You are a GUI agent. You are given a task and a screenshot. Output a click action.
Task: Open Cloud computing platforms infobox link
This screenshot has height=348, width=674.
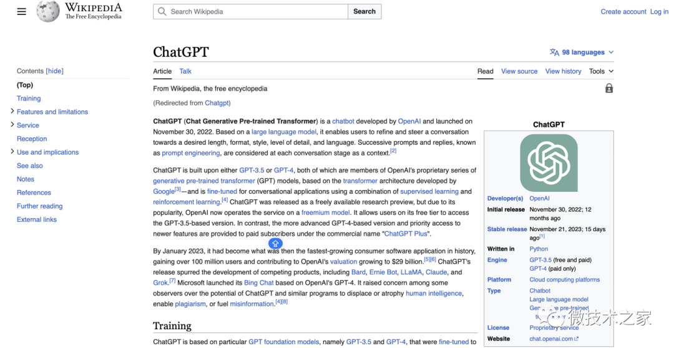tap(564, 280)
